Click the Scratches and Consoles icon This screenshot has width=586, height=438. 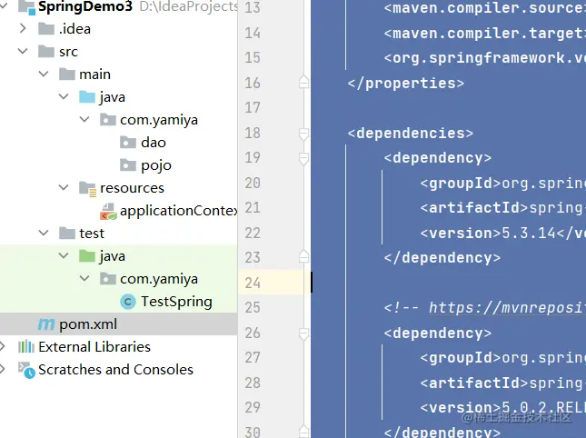(26, 370)
